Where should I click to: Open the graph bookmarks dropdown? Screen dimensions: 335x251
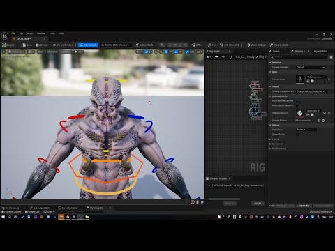209,56
